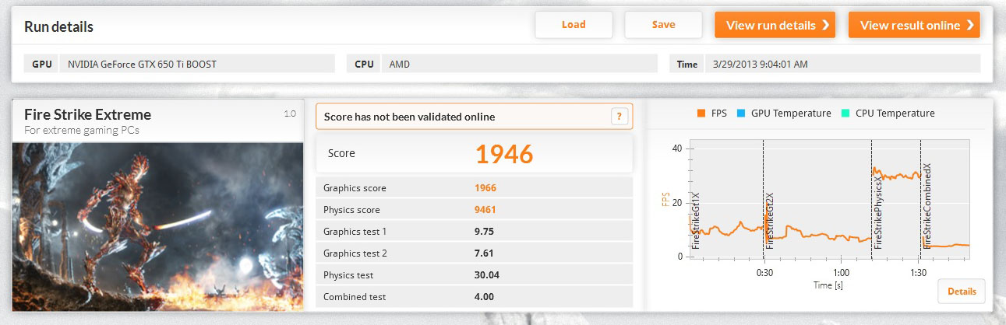Click the Fire Strike Extreme title
The height and width of the screenshot is (325, 1006).
[87, 115]
